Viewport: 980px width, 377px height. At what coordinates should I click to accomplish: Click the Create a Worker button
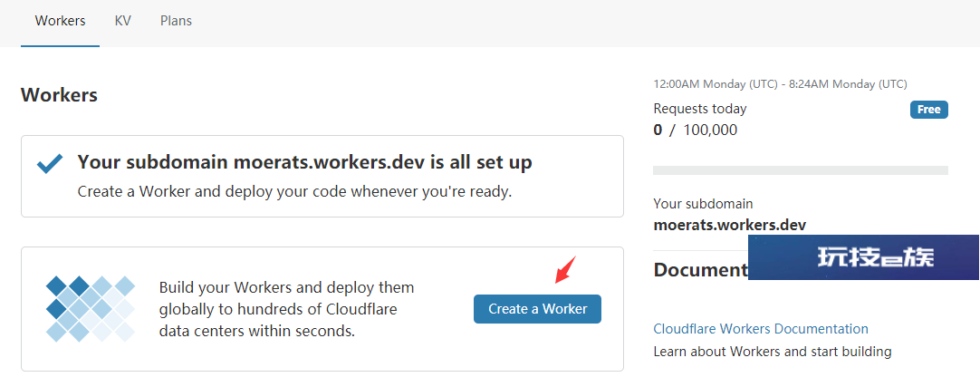537,309
